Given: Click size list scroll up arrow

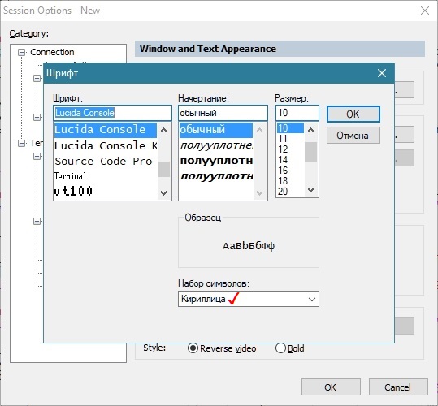Looking at the screenshot, I should 310,130.
